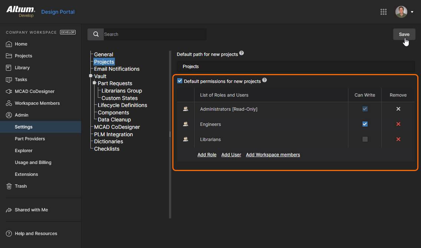Click help icon beside Default path label

242,53
